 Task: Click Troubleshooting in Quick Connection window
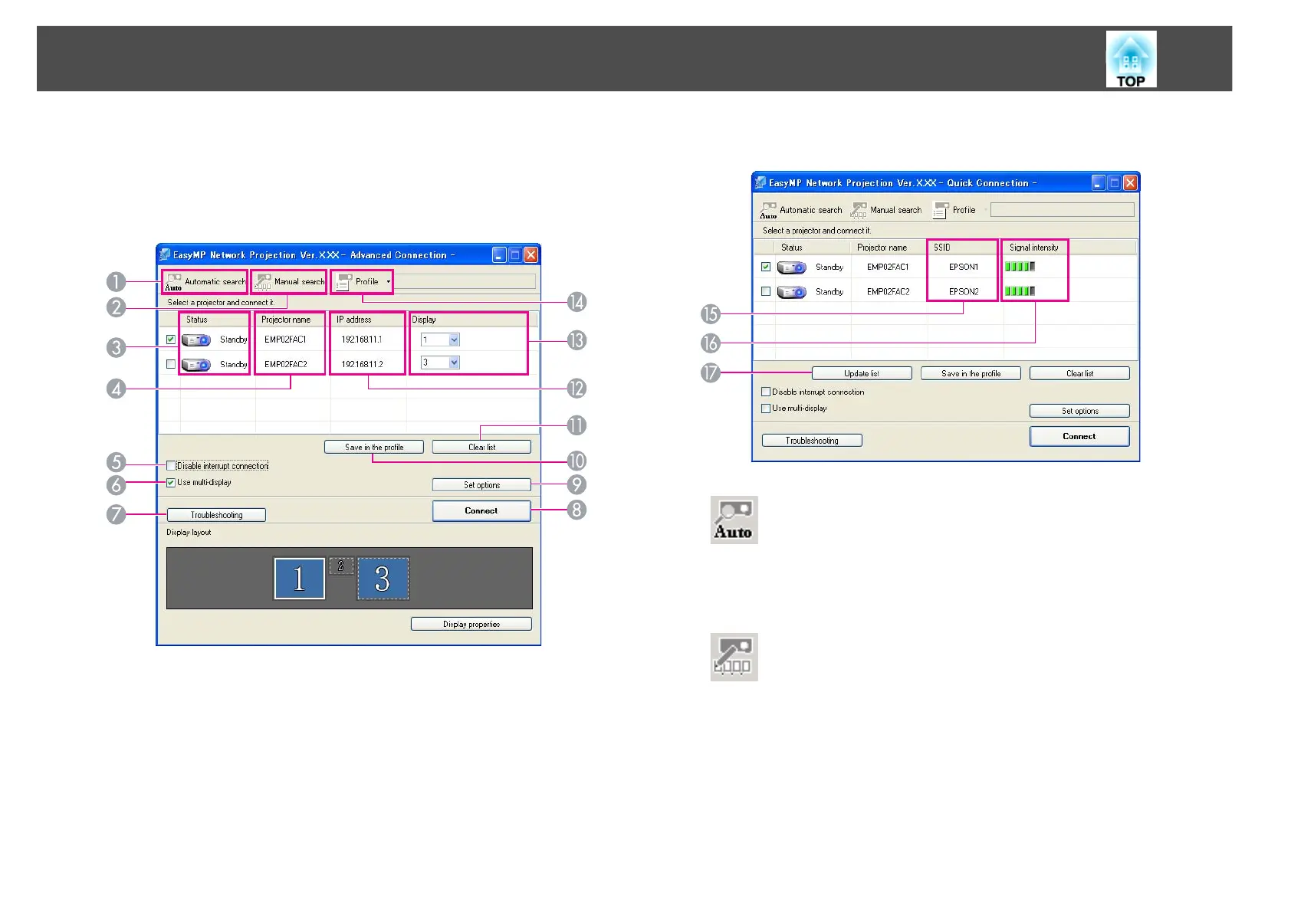coord(812,441)
